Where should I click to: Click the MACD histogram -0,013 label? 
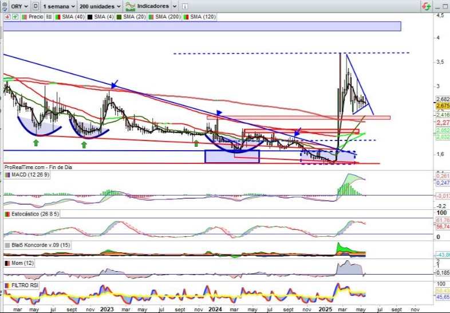[443, 195]
